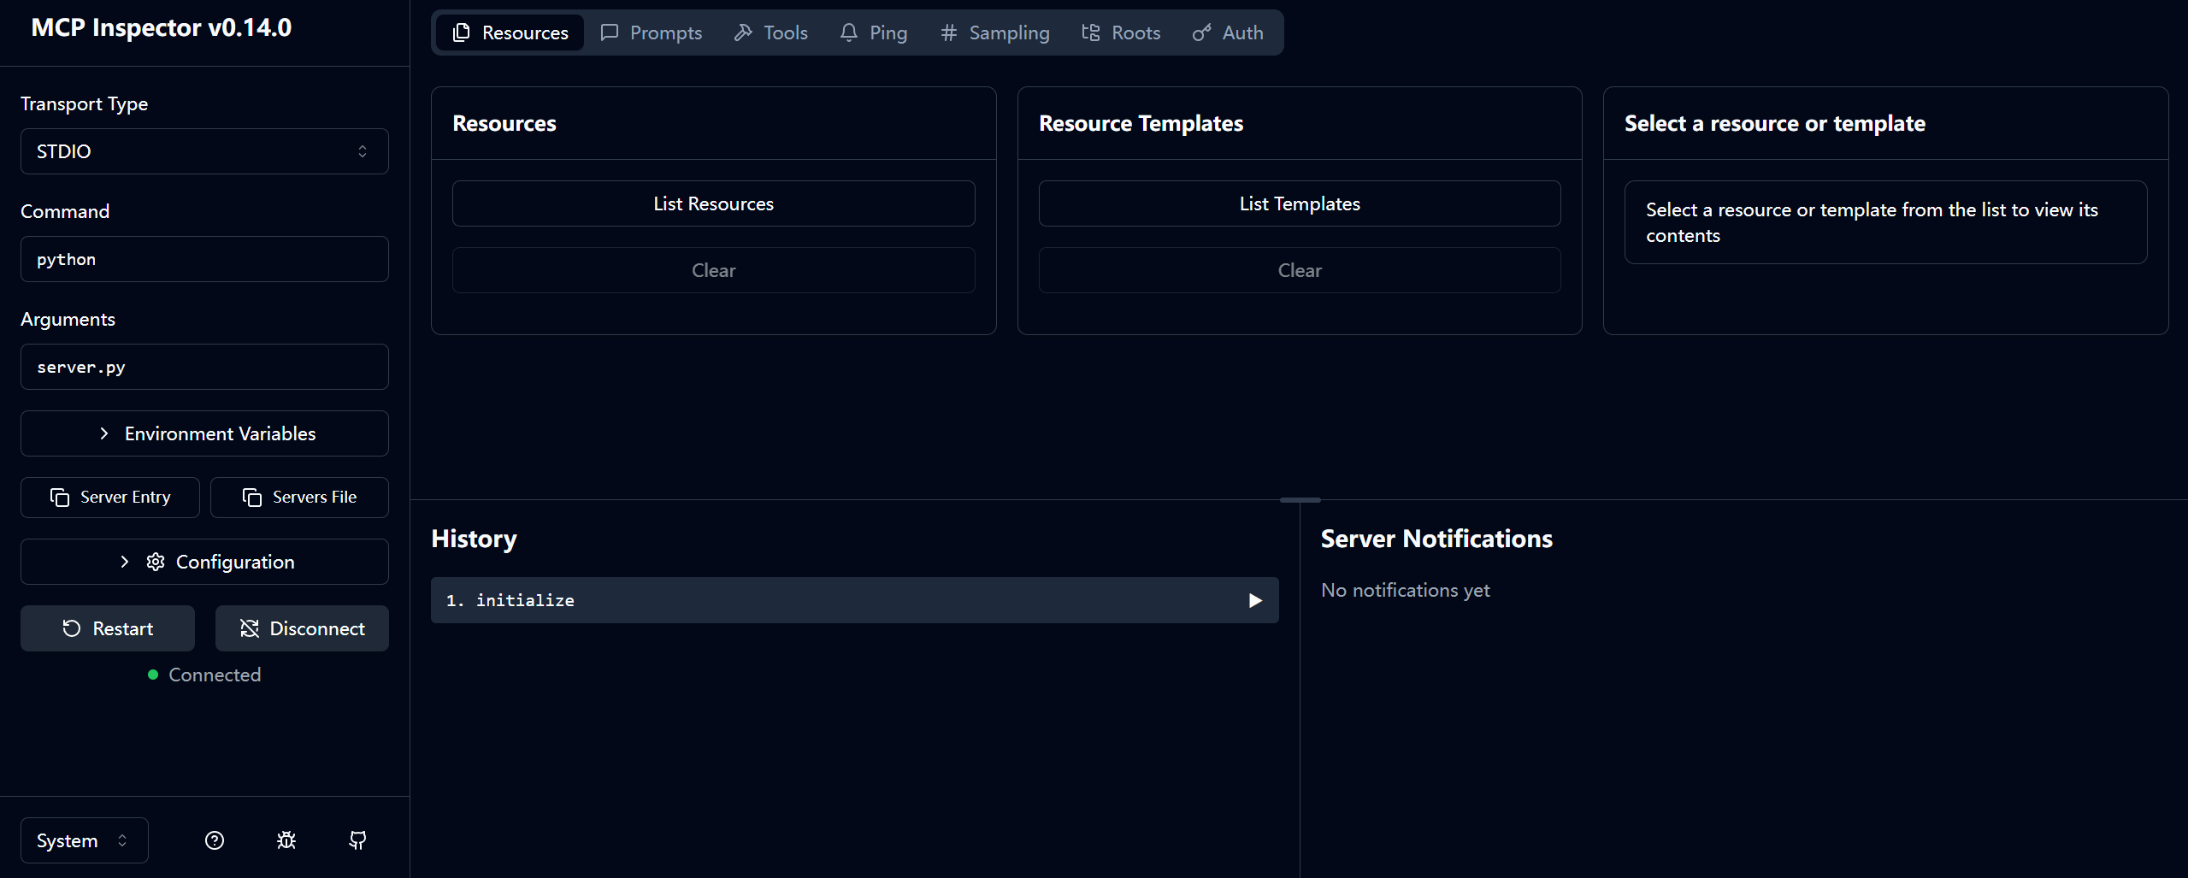This screenshot has height=878, width=2188.
Task: Click the Disconnect crossed-plug icon
Action: [250, 628]
